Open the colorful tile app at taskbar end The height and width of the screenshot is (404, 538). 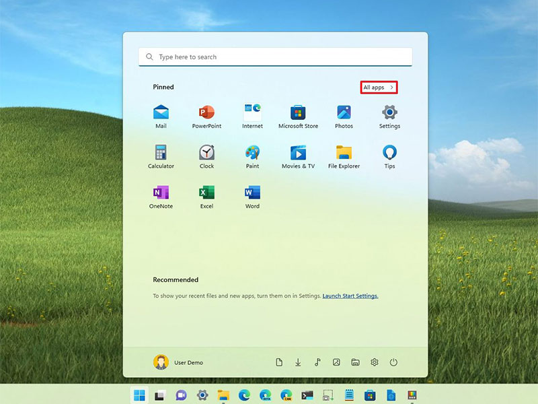coord(412,395)
